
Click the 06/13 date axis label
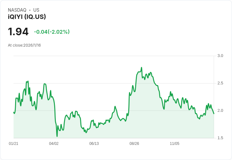94,144
